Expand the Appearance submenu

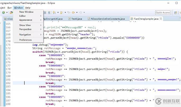tap(28, 20)
